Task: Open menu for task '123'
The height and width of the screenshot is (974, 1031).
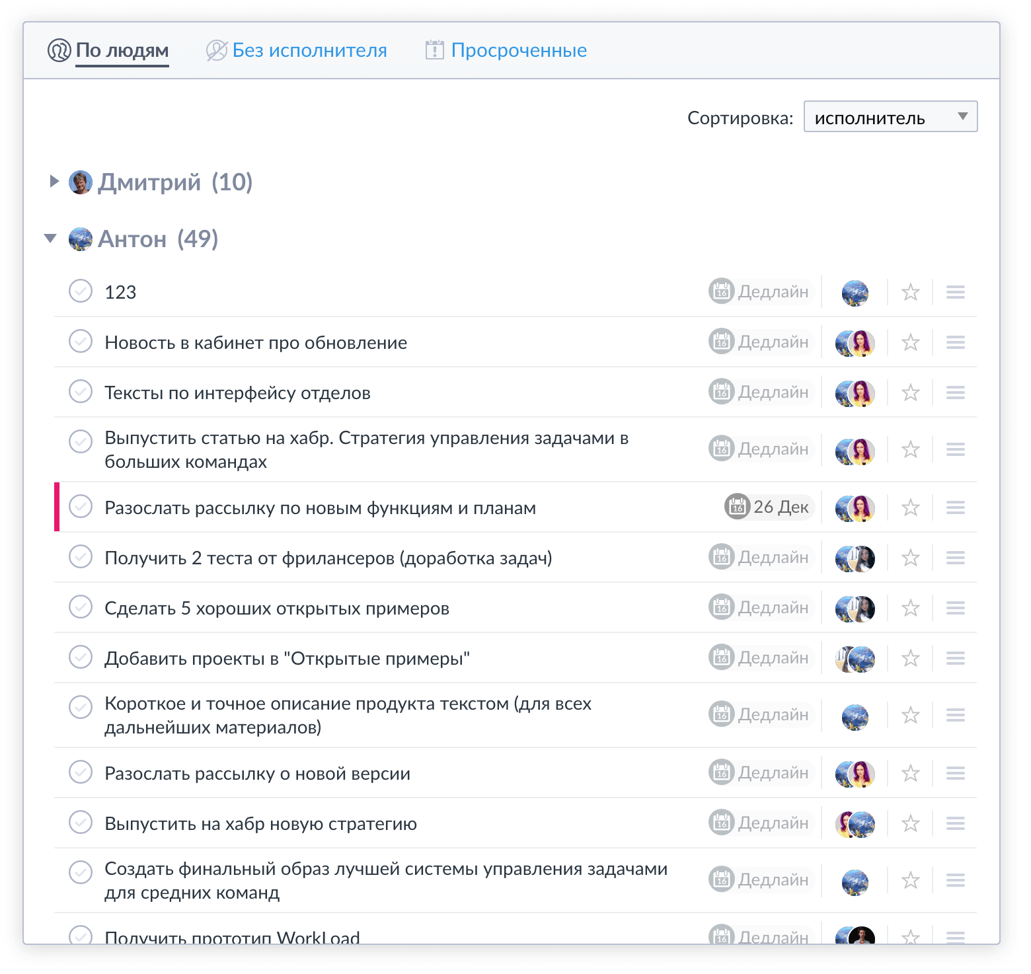Action: tap(955, 291)
